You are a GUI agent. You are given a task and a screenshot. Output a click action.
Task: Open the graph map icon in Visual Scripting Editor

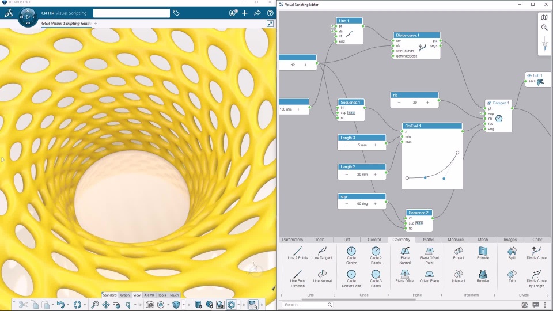[544, 17]
